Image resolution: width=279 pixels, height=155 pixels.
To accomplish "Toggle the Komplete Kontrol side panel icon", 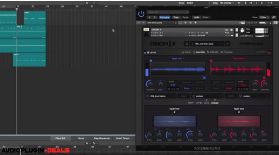I will pyautogui.click(x=275, y=23).
